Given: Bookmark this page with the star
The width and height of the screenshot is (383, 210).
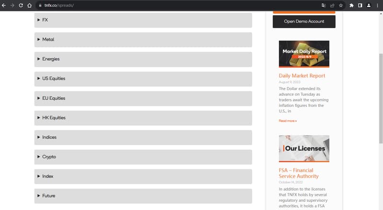Looking at the screenshot, I should [341, 5].
